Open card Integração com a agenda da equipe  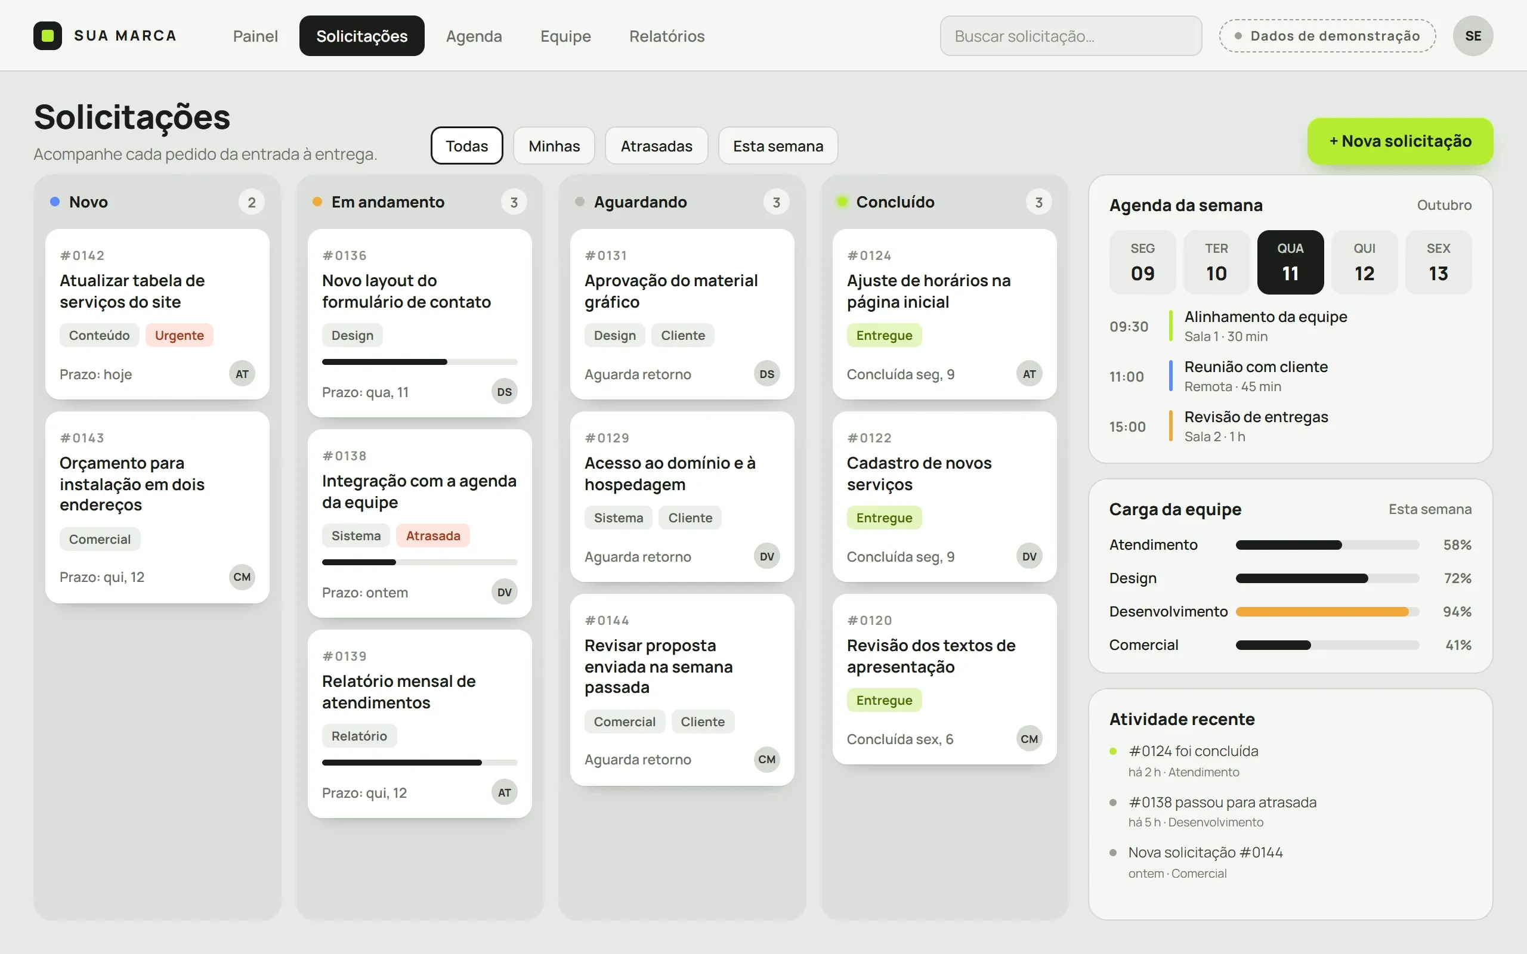coord(419,523)
